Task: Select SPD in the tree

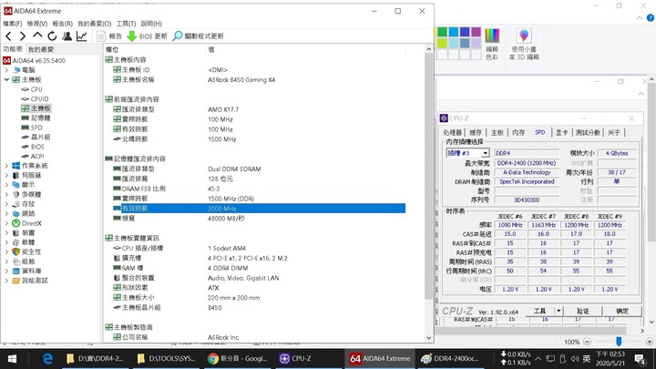Action: [36, 128]
